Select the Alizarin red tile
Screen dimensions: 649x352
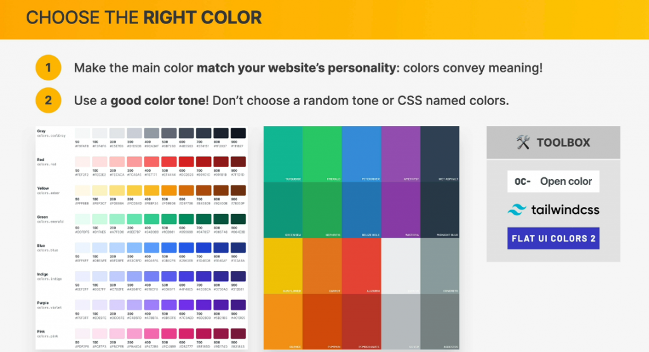[x=361, y=266]
